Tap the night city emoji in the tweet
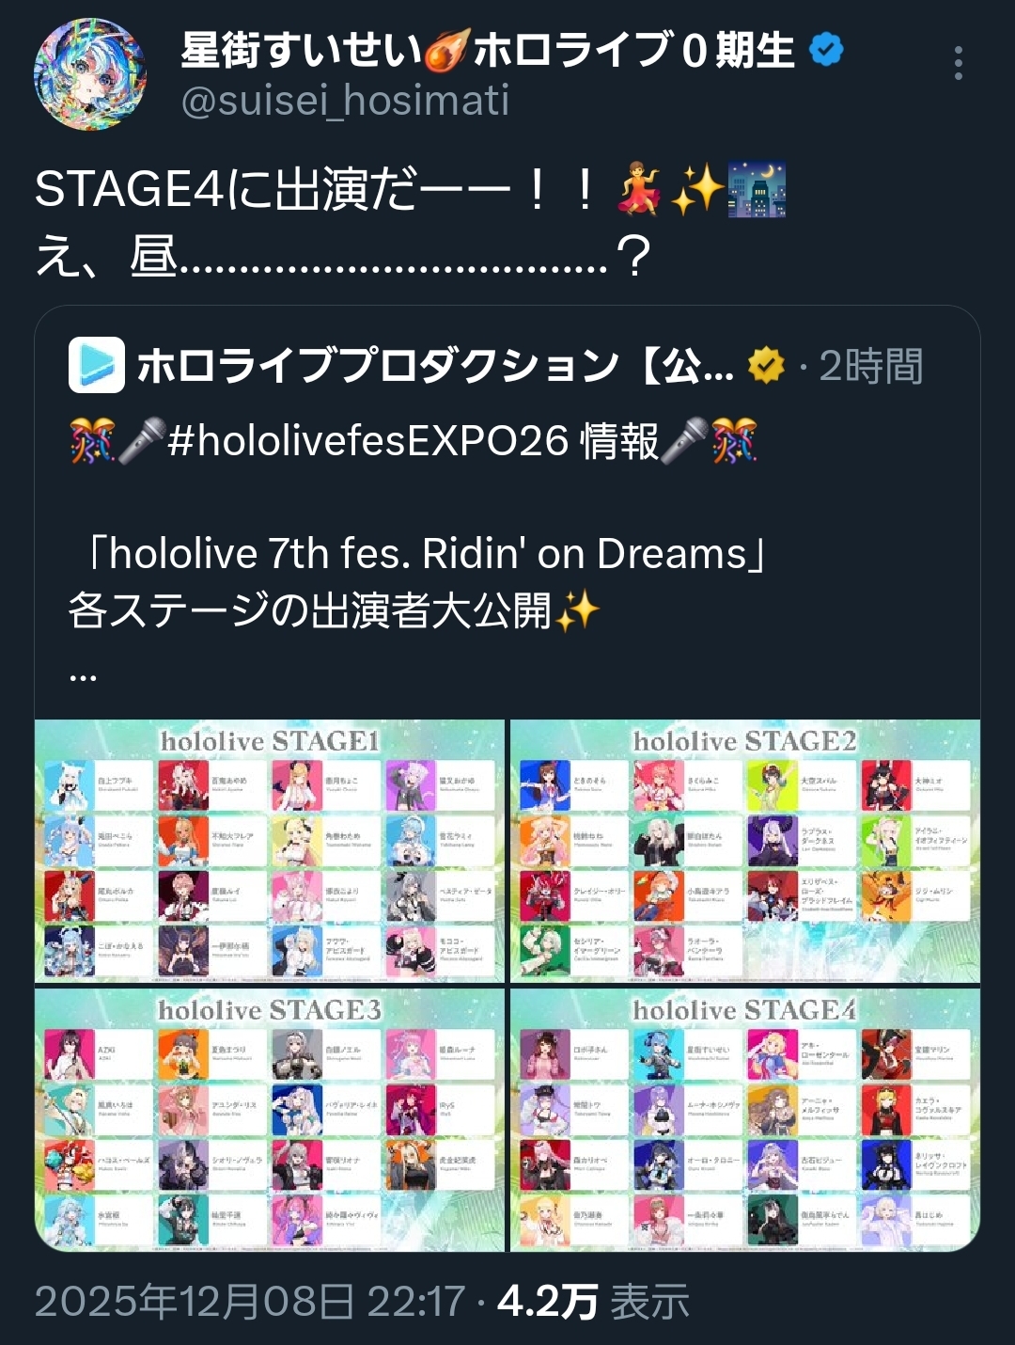1015x1345 pixels. [757, 189]
